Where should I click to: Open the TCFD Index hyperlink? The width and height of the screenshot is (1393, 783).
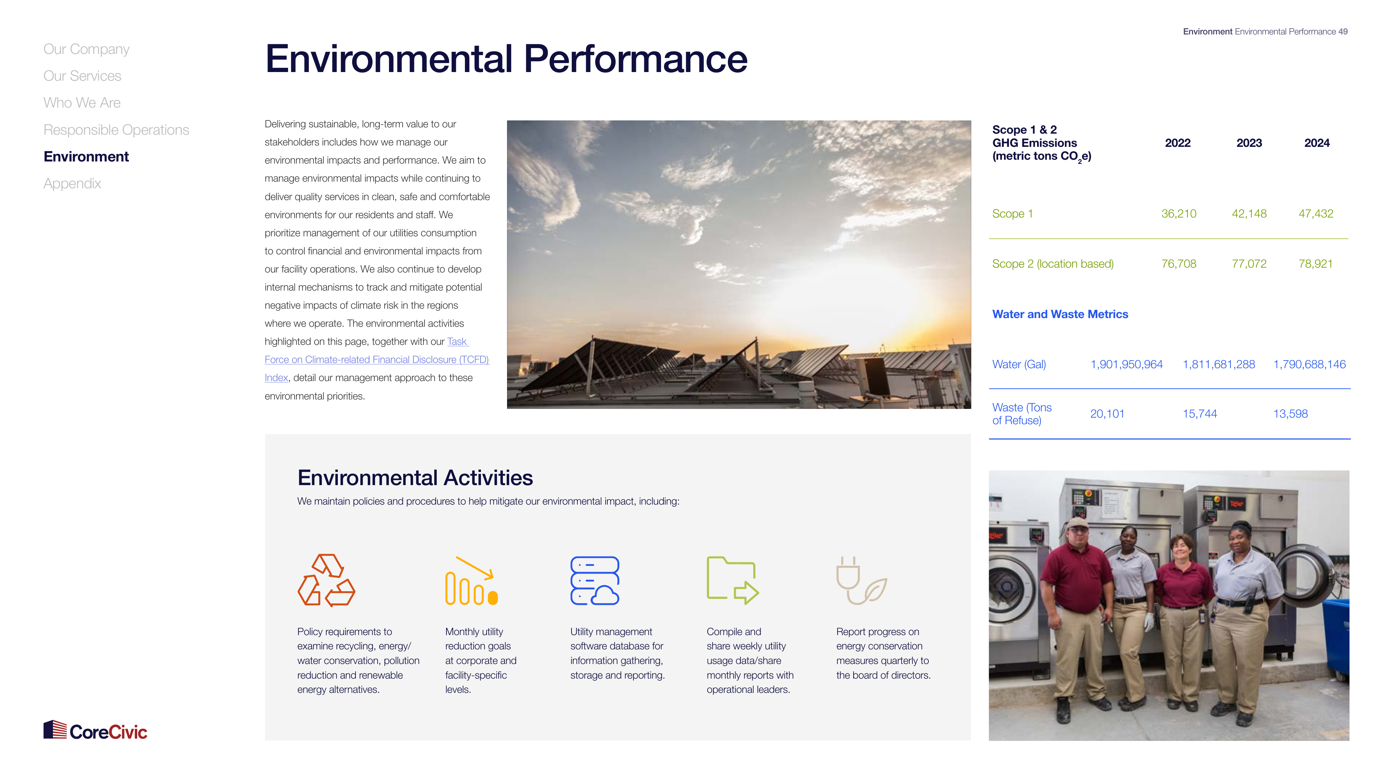tap(377, 359)
